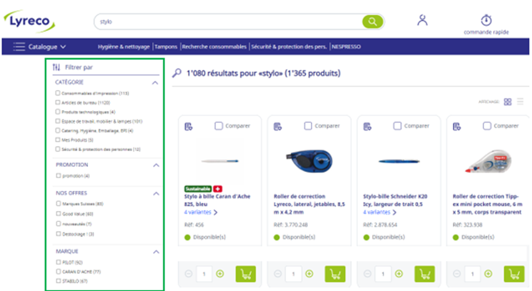The height and width of the screenshot is (291, 532).
Task: Decrease quantity for Tipp-ex roller
Action: pos(457,273)
